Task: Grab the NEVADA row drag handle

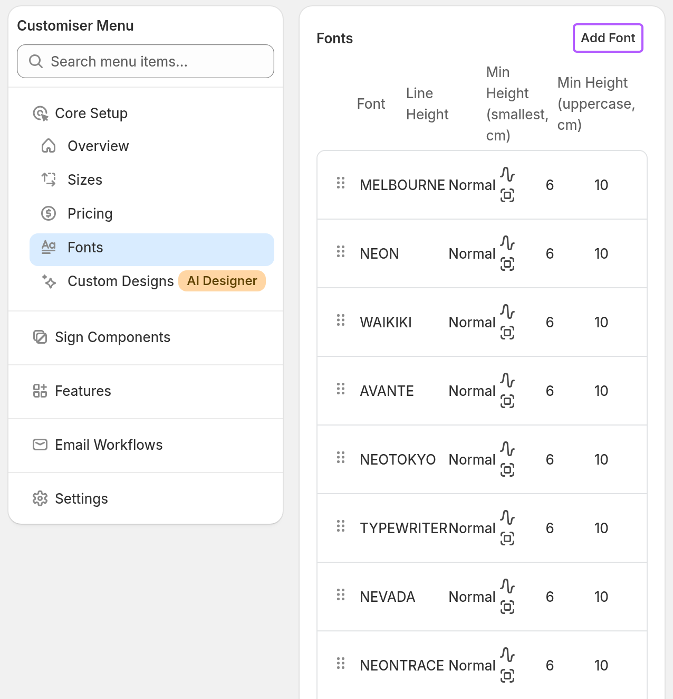Action: (x=341, y=594)
